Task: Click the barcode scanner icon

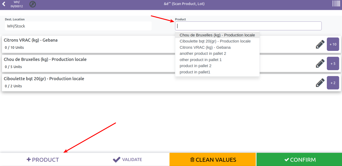Action: 336,4
